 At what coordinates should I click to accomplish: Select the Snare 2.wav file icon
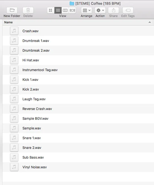(14, 147)
